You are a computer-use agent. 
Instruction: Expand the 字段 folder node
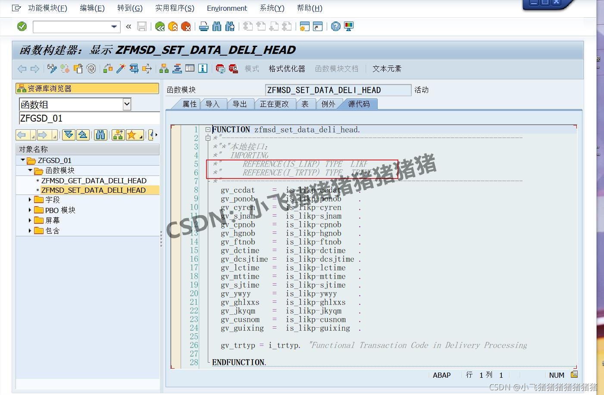point(30,200)
